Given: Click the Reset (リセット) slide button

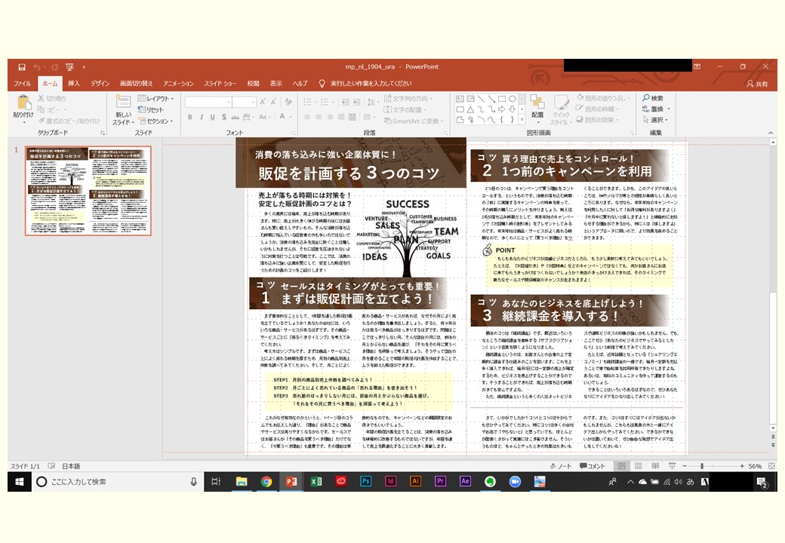Looking at the screenshot, I should (x=151, y=110).
